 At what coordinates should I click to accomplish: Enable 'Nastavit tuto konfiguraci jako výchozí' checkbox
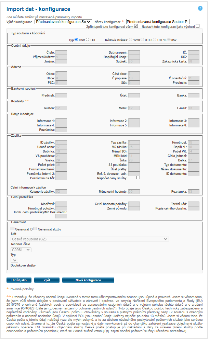pyautogui.click(x=197, y=26)
